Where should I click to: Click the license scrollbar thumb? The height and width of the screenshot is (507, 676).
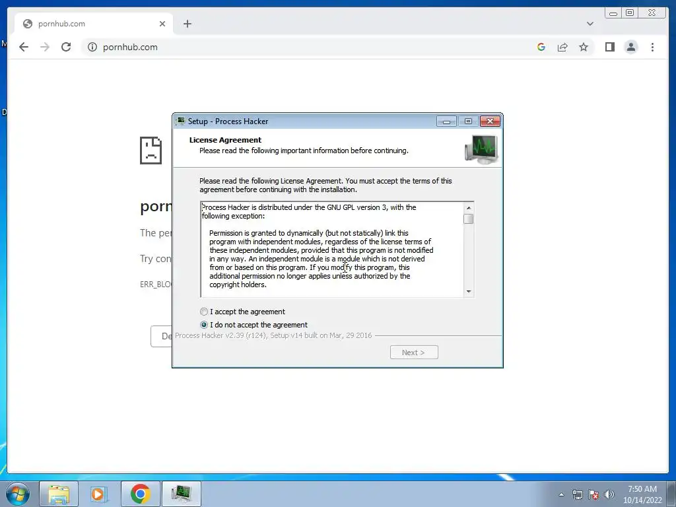click(469, 219)
